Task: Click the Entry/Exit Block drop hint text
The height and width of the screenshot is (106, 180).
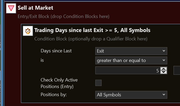Action: coord(63,16)
